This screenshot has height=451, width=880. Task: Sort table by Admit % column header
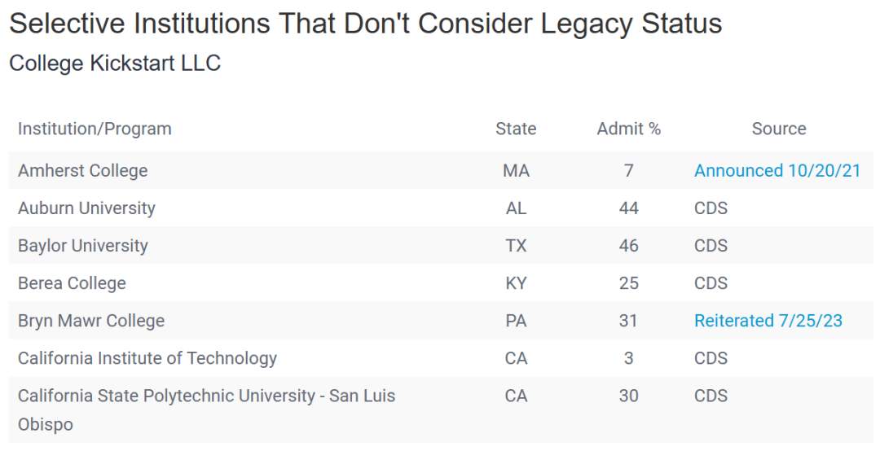pos(628,129)
